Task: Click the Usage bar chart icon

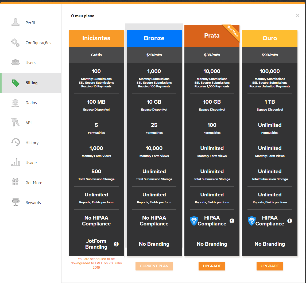Action: point(16,162)
